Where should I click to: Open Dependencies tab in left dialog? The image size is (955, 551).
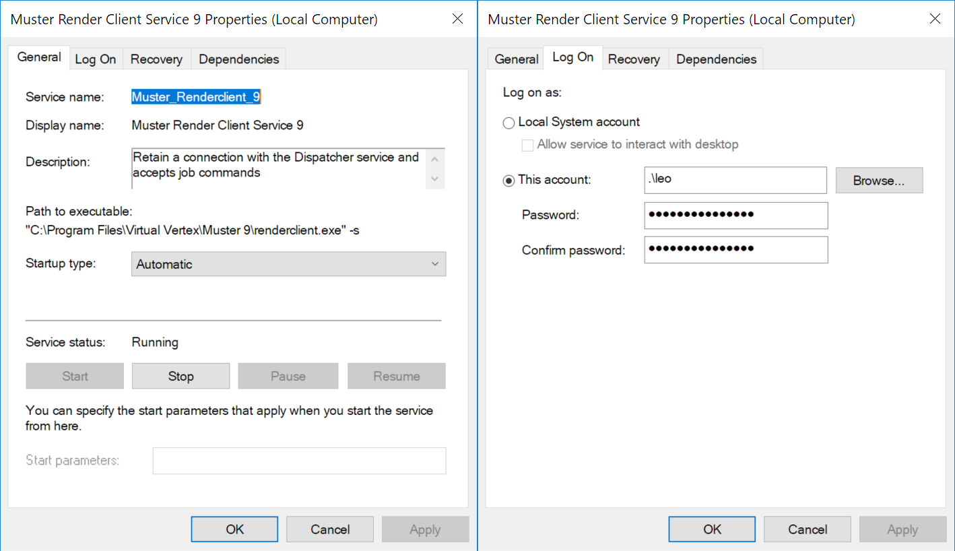(x=238, y=59)
